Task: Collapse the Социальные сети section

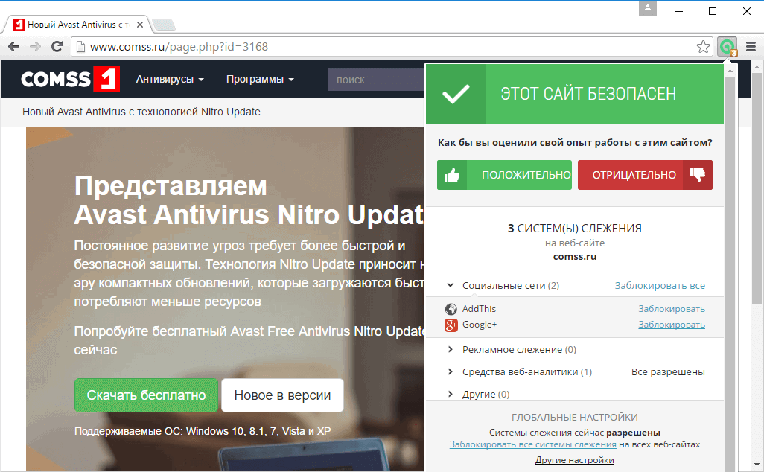Action: (450, 285)
